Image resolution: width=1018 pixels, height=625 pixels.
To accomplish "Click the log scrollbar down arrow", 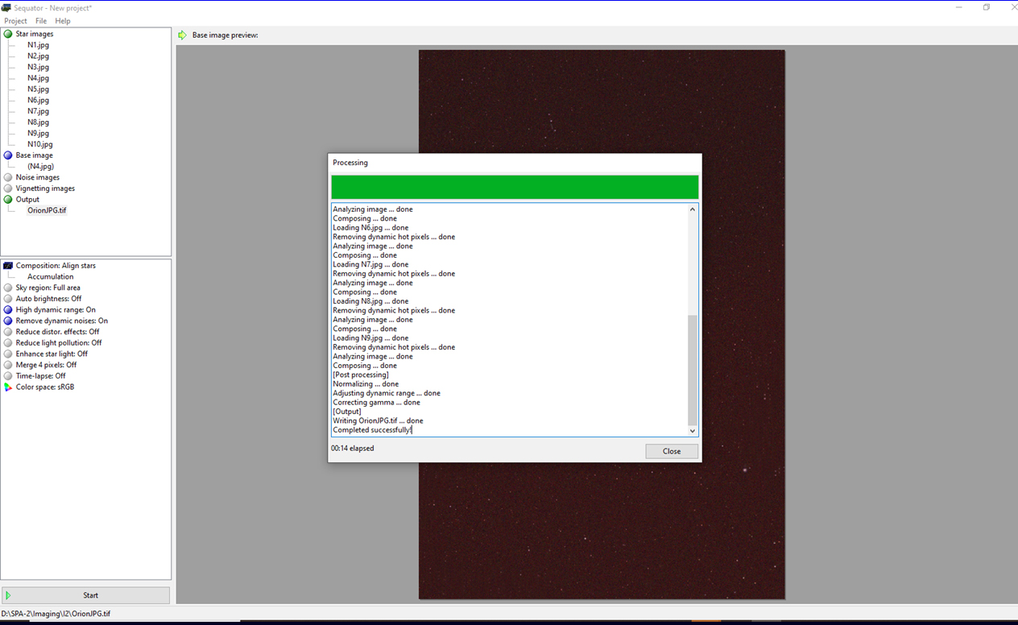I will coord(692,431).
